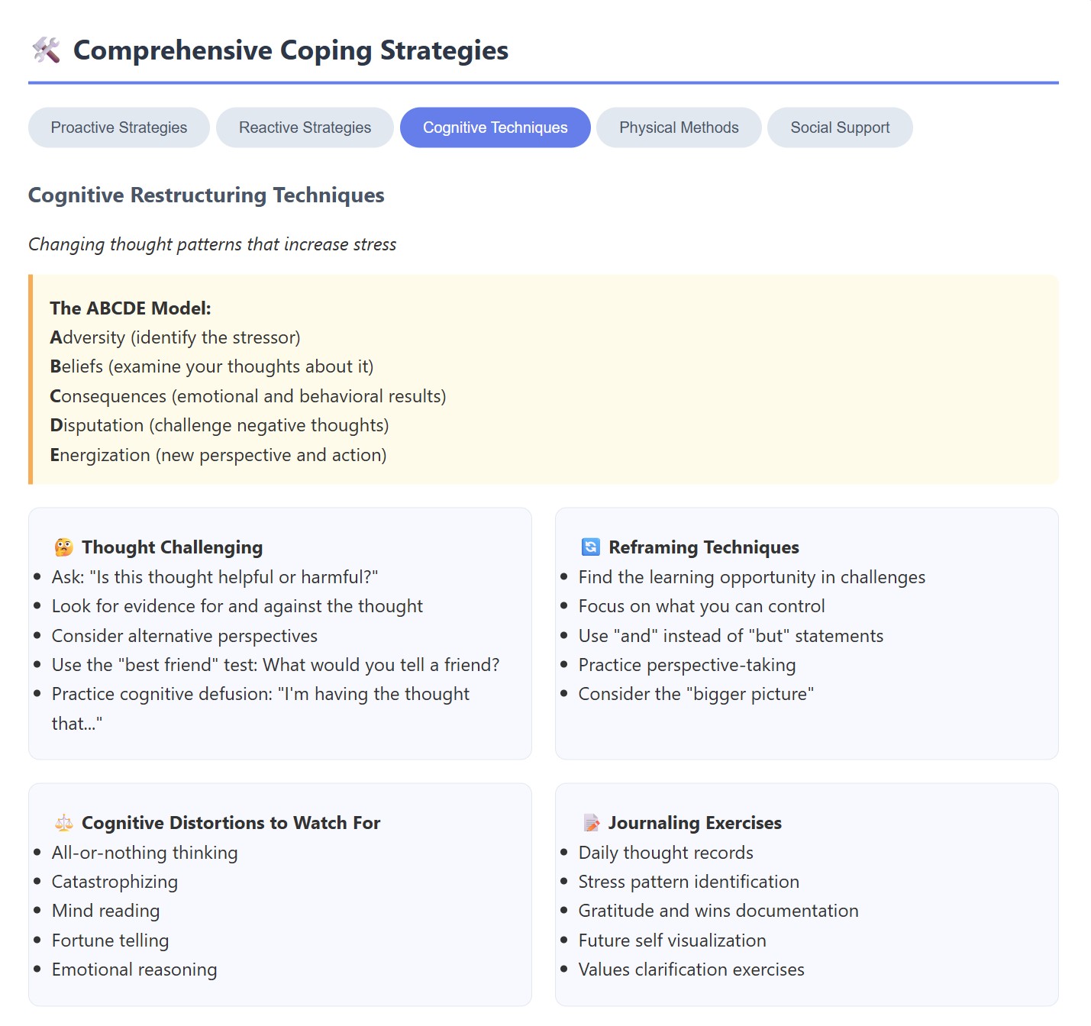This screenshot has width=1091, height=1026.
Task: Select the Catastrophizing list item
Action: click(x=114, y=882)
